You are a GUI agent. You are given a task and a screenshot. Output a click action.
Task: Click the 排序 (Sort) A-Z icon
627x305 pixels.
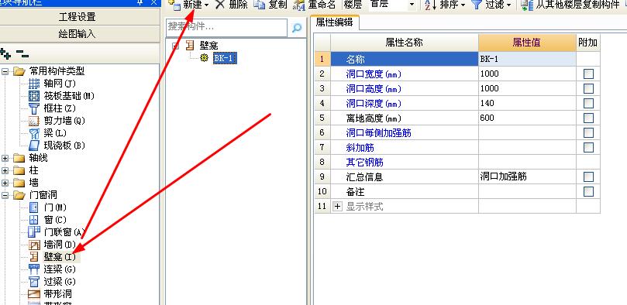[x=430, y=5]
